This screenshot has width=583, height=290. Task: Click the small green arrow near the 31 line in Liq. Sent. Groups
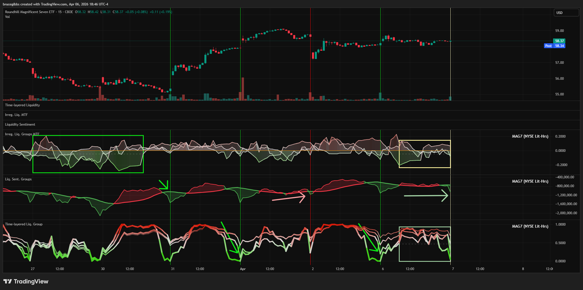click(163, 185)
